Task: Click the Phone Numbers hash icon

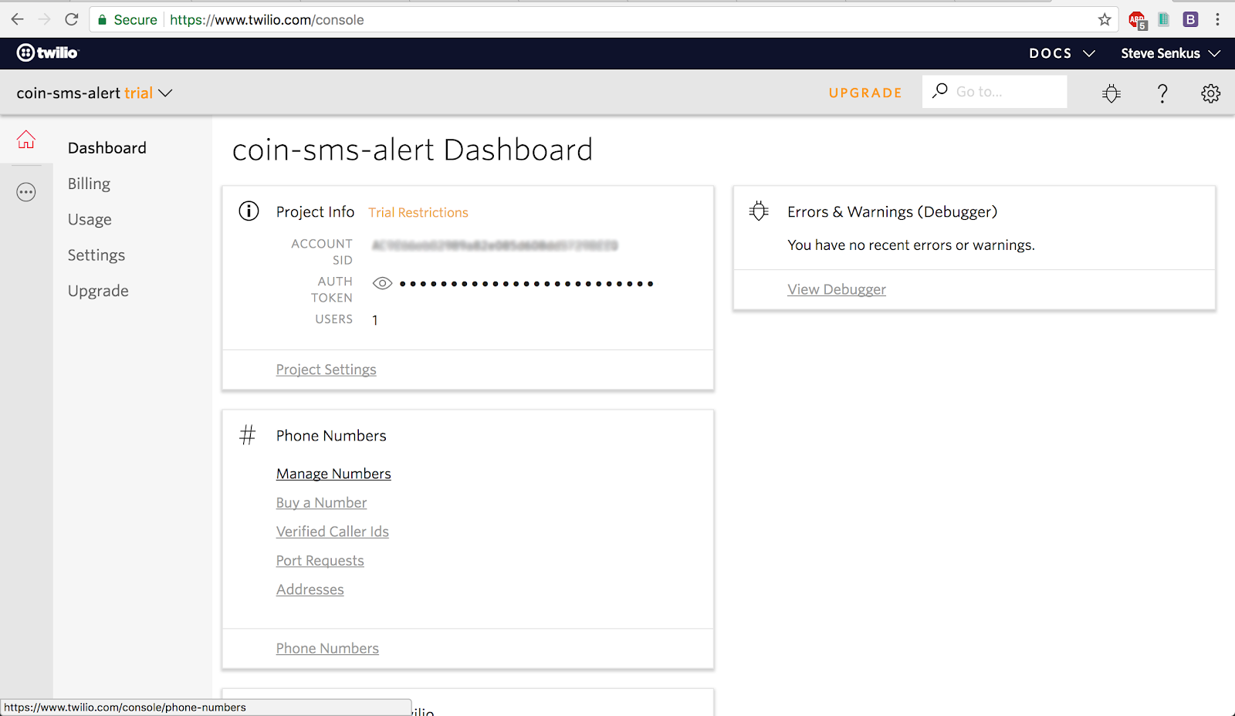Action: [x=247, y=435]
